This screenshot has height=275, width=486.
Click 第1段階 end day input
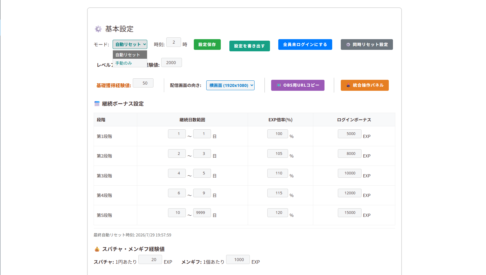[x=202, y=134]
